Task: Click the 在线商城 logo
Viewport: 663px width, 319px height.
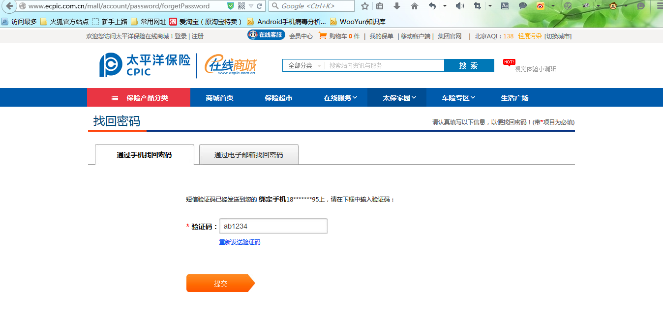Action: tap(231, 65)
